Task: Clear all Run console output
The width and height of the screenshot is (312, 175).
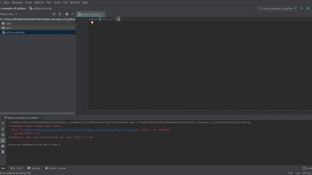Action: [3, 152]
